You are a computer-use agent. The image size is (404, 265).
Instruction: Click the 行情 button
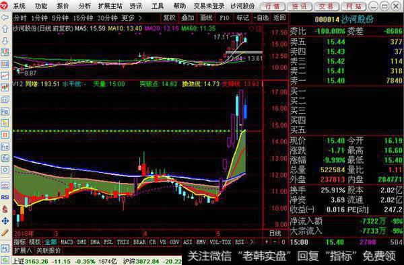[273, 6]
